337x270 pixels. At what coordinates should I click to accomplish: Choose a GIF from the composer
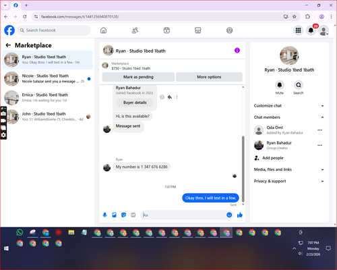[133, 215]
